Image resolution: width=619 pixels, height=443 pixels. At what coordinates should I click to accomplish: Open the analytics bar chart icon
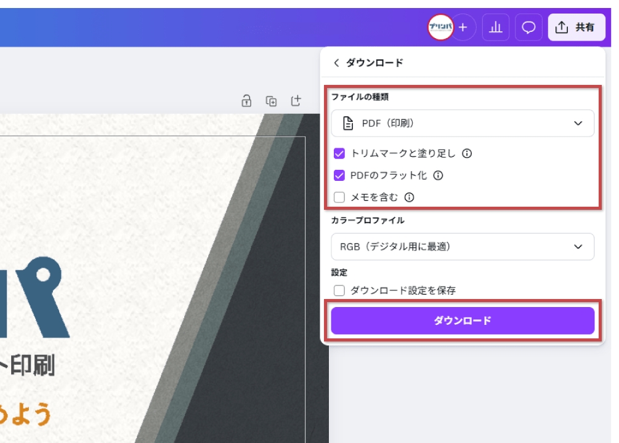click(x=495, y=28)
